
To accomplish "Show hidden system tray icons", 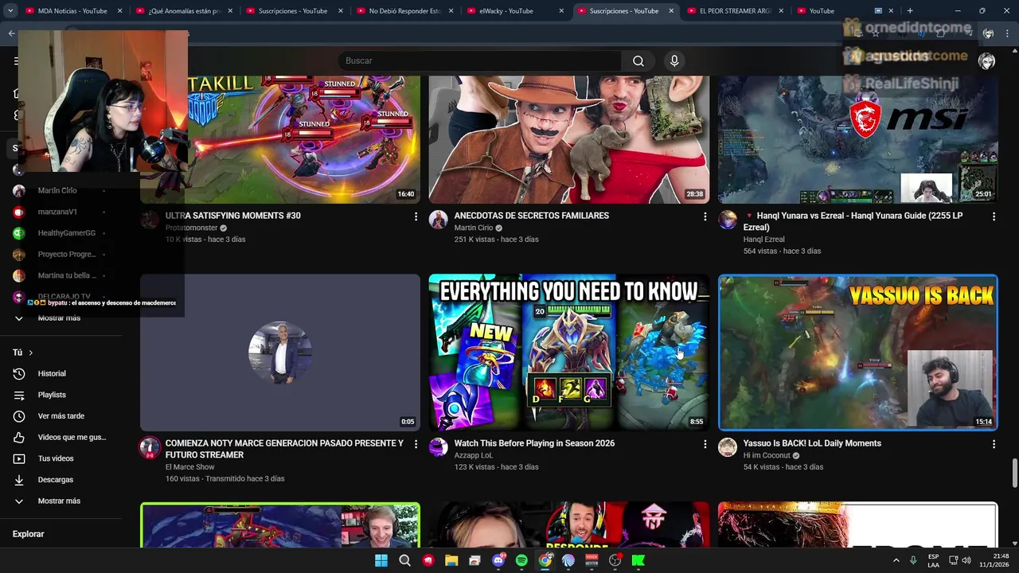I will (896, 560).
